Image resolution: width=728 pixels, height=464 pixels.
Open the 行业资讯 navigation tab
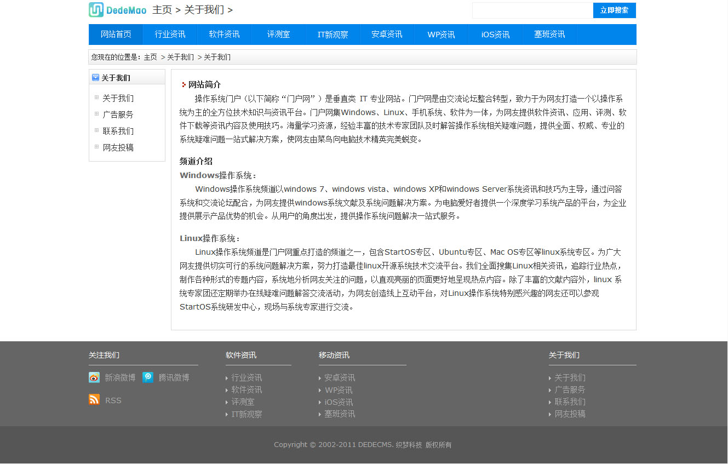(170, 35)
